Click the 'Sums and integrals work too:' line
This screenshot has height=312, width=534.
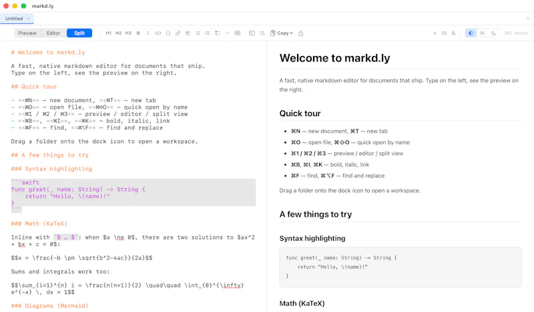pyautogui.click(x=60, y=271)
